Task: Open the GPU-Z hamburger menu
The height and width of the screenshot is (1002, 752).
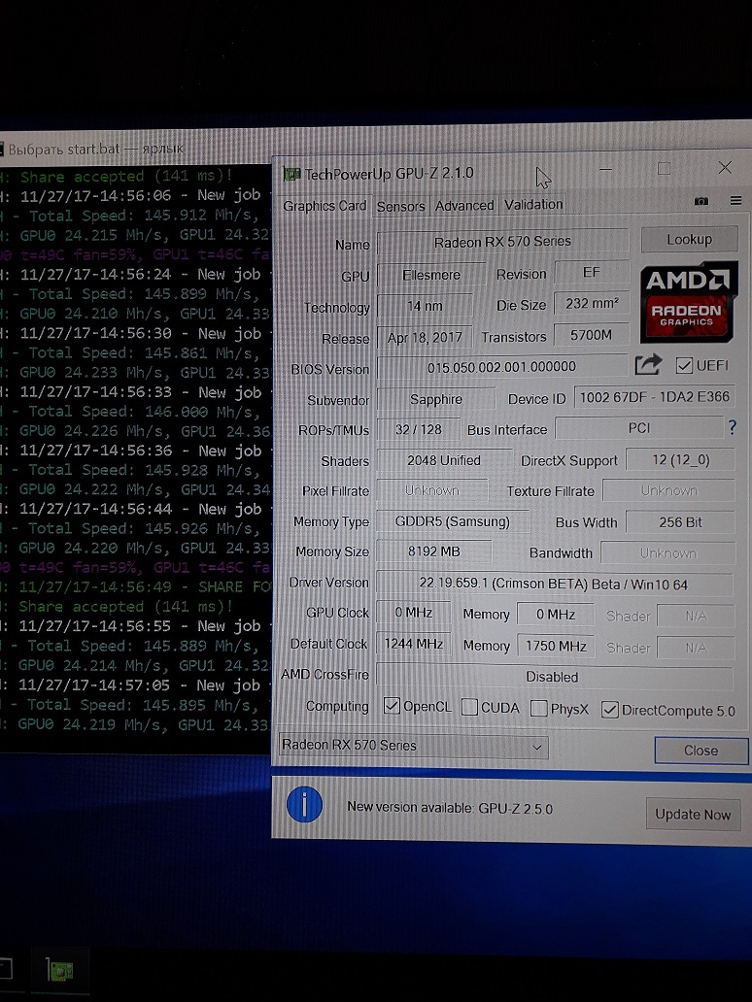Action: [736, 201]
